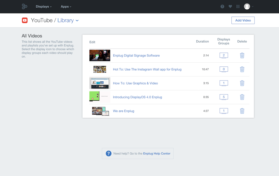Open the apps grid icon in the top bar
The image size is (279, 176).
238,7
